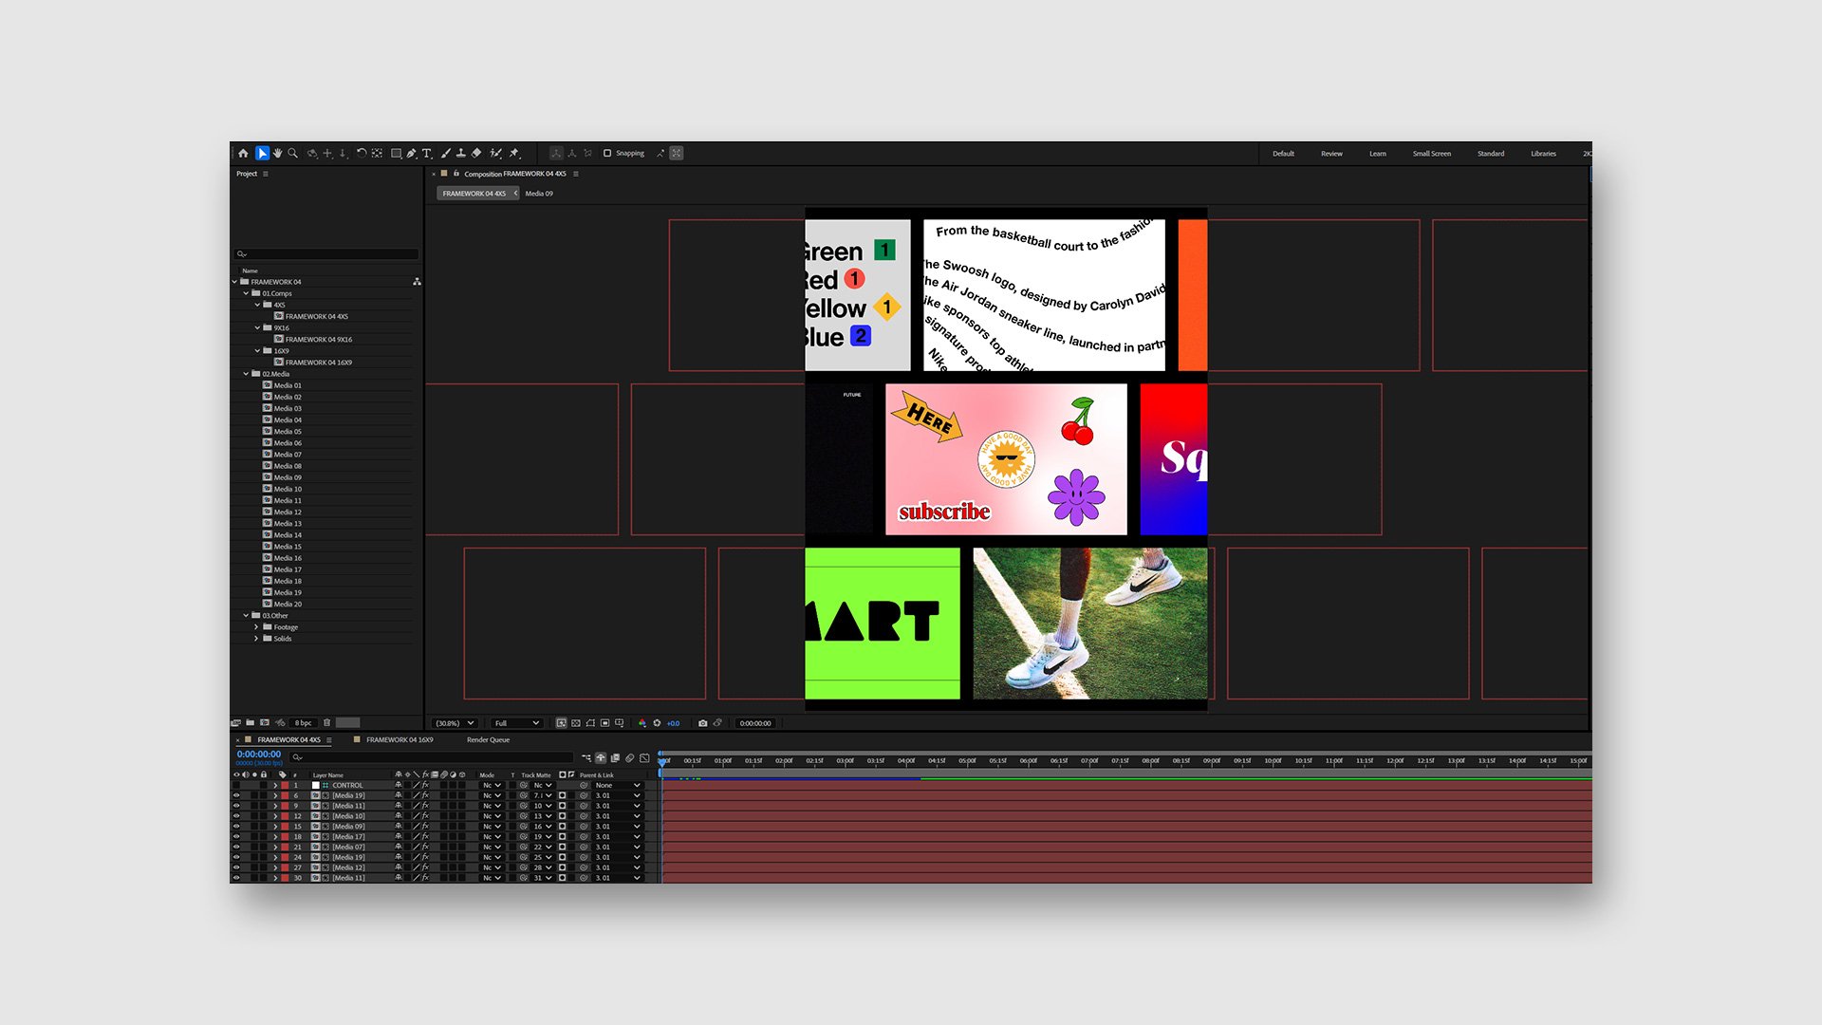Select the Roto Brush tool

tap(495, 153)
